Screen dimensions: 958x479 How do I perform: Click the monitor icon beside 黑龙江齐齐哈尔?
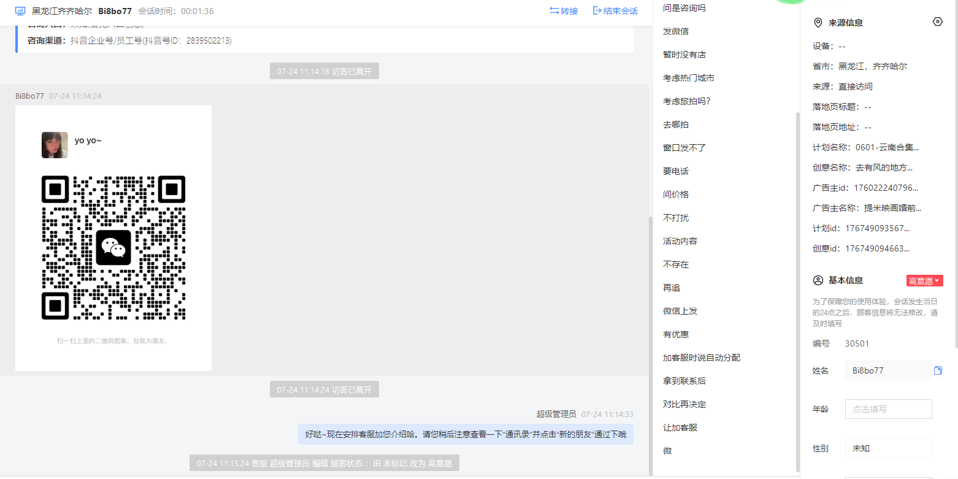click(x=20, y=11)
